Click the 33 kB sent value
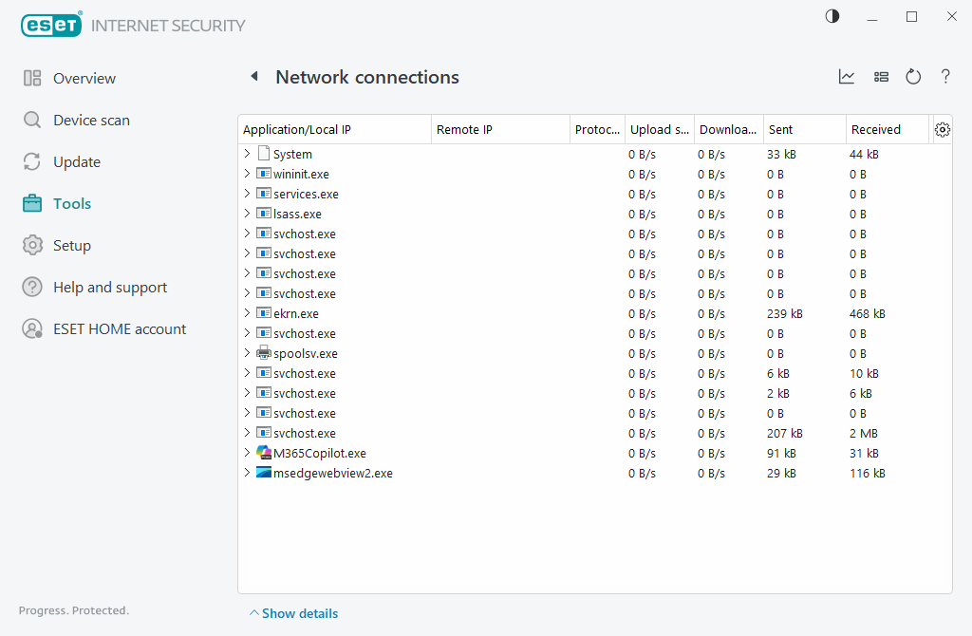This screenshot has width=972, height=636. click(x=781, y=155)
